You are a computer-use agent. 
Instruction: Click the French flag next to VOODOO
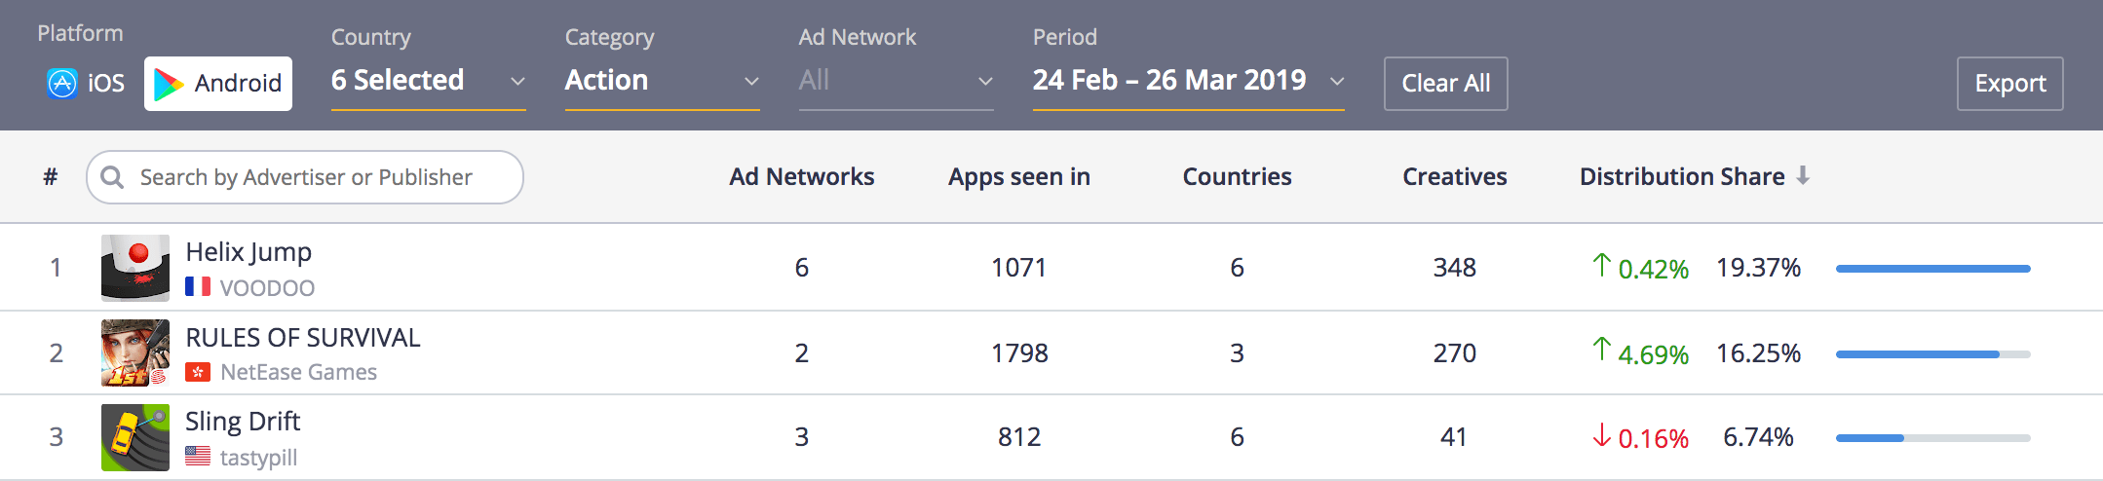[198, 287]
